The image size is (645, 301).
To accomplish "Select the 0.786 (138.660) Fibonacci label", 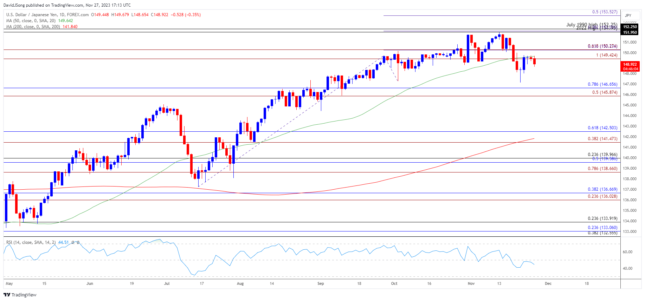I will 602,169.
